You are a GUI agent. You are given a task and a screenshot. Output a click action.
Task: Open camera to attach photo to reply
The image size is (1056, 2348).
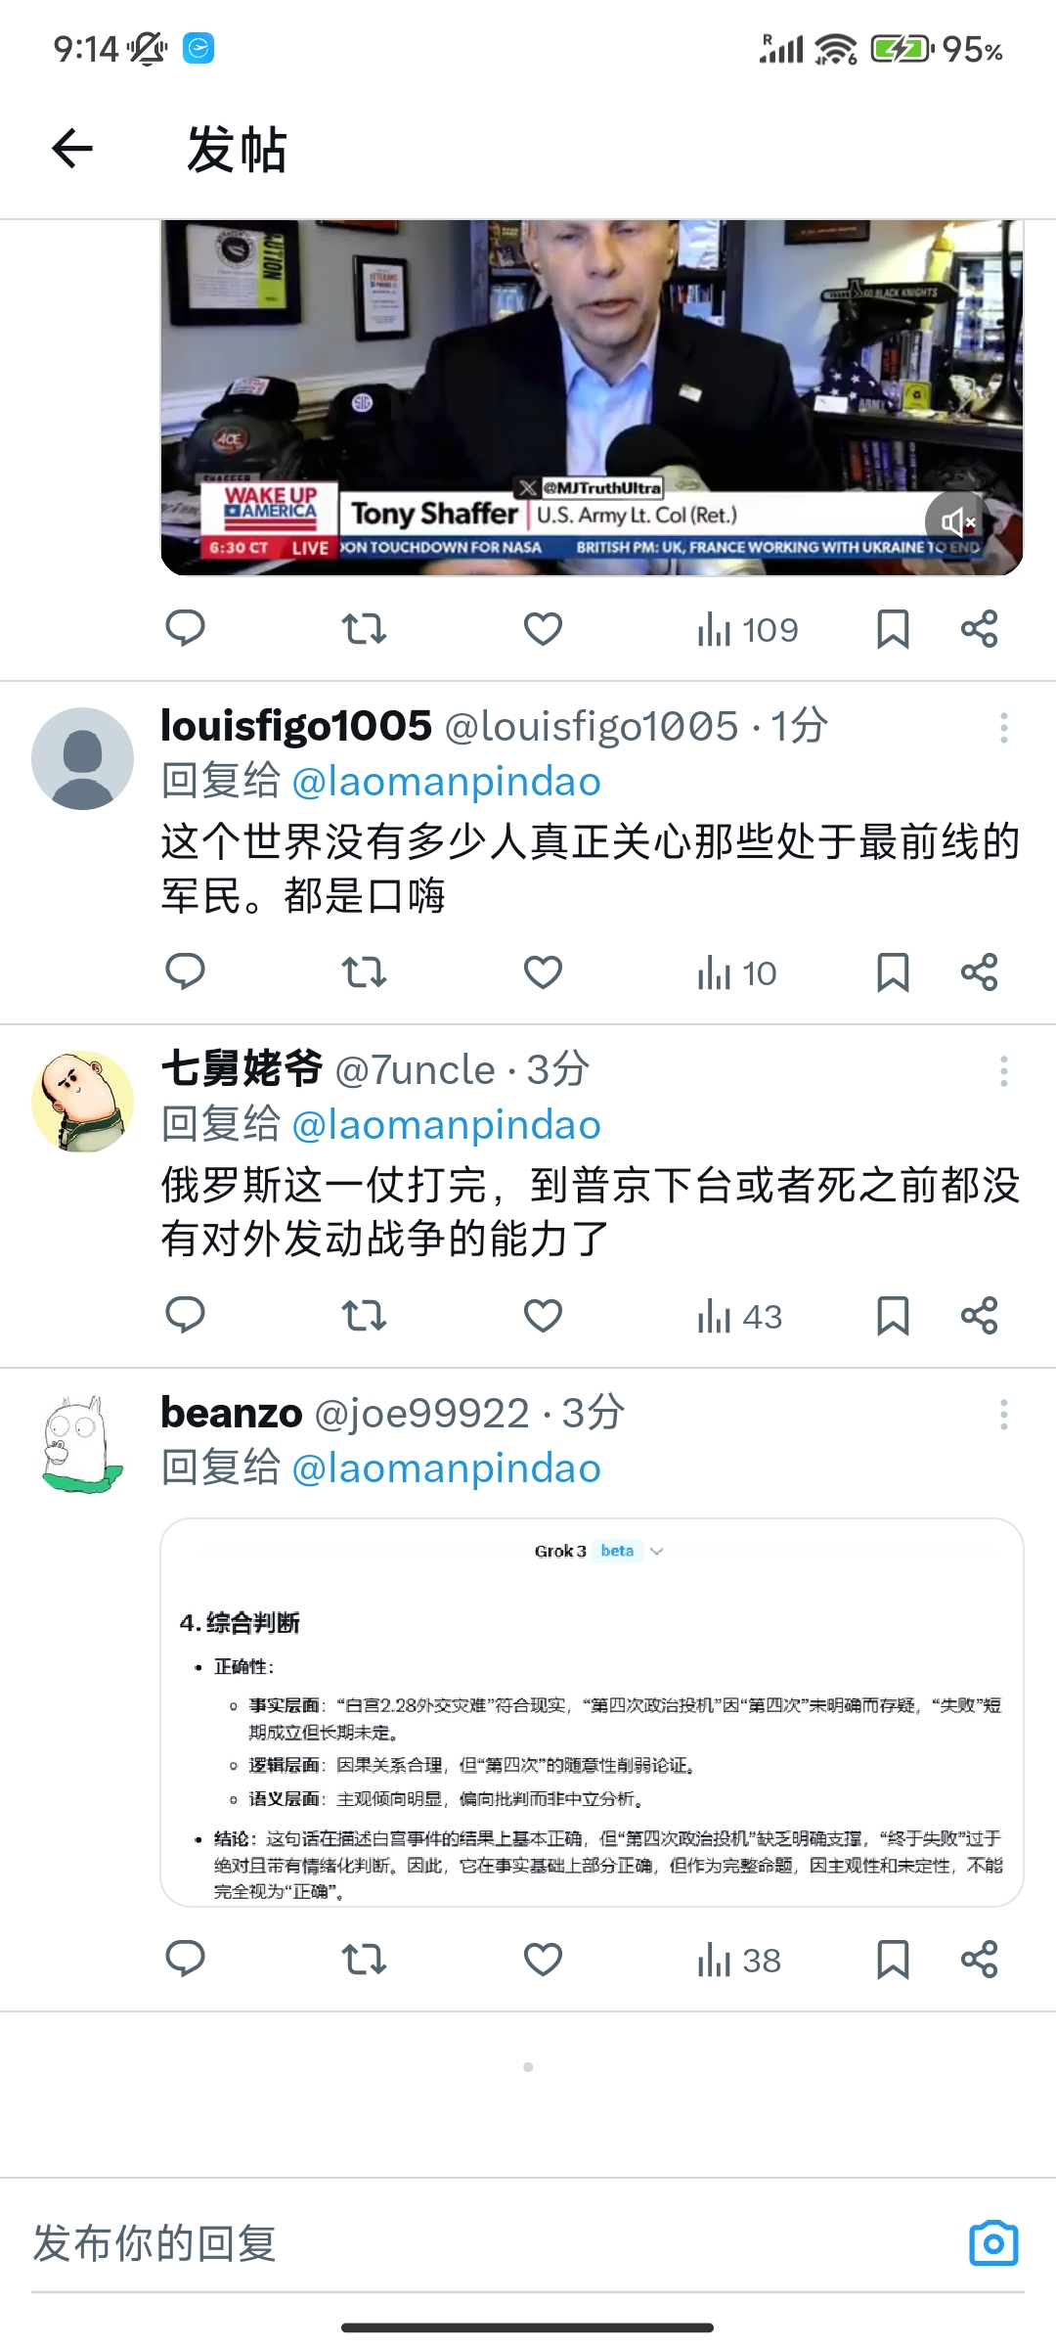(x=993, y=2242)
